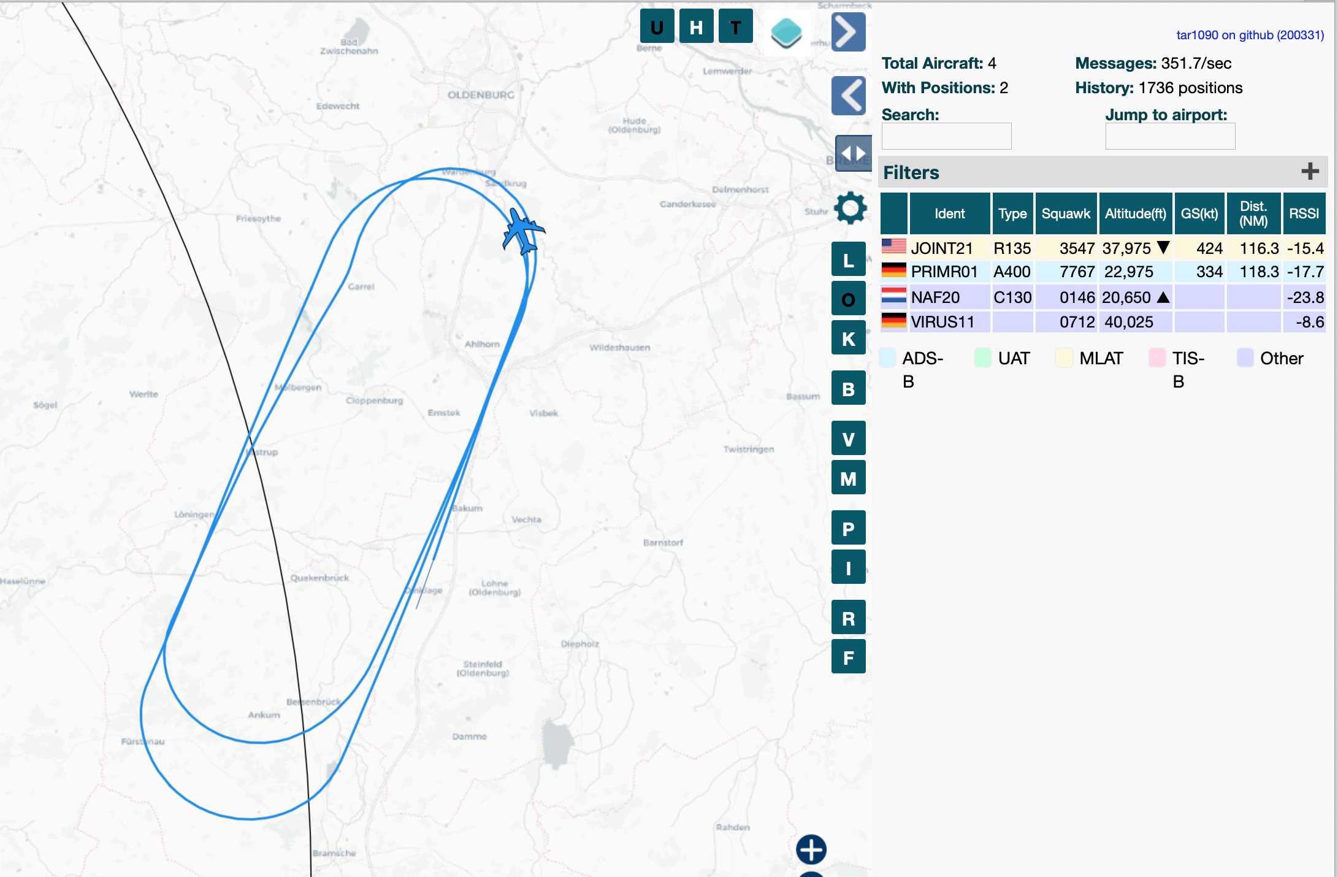The height and width of the screenshot is (877, 1338).
Task: Open the map layers switcher icon
Action: 786,33
